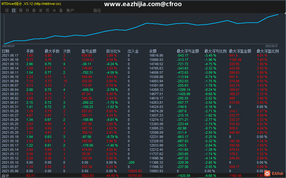Click the 最大浮亏金额 column header
The width and height of the screenshot is (286, 178).
point(188,51)
